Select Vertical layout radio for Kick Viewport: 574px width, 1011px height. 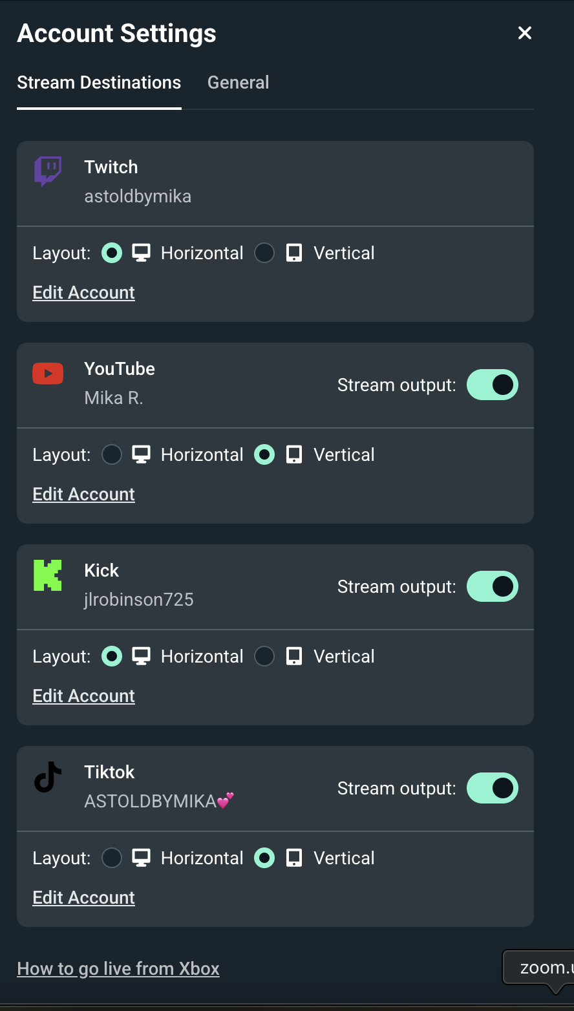(x=264, y=656)
